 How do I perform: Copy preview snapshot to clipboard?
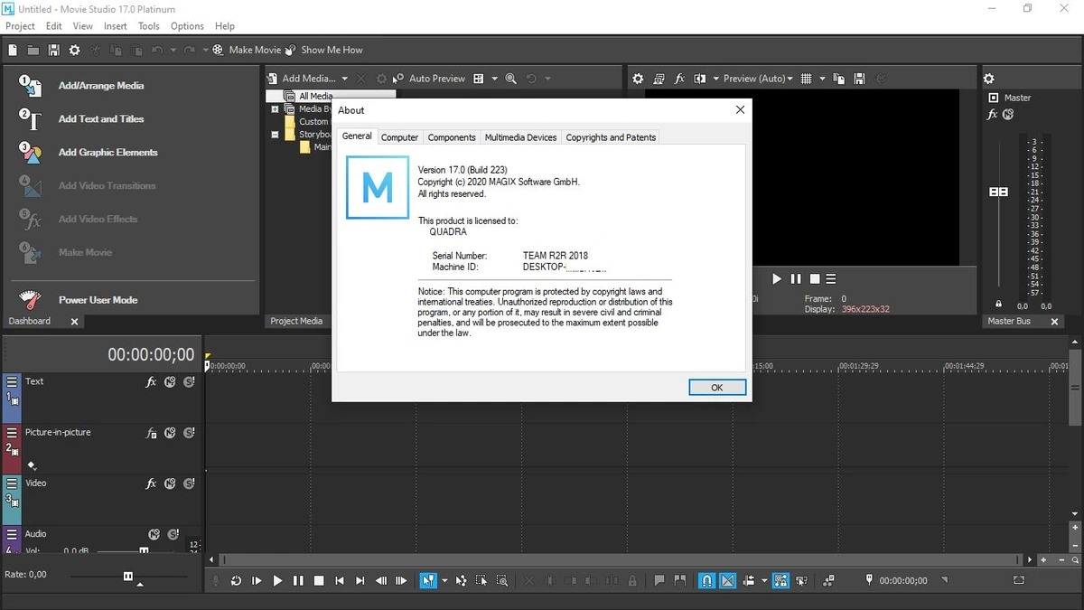click(839, 79)
